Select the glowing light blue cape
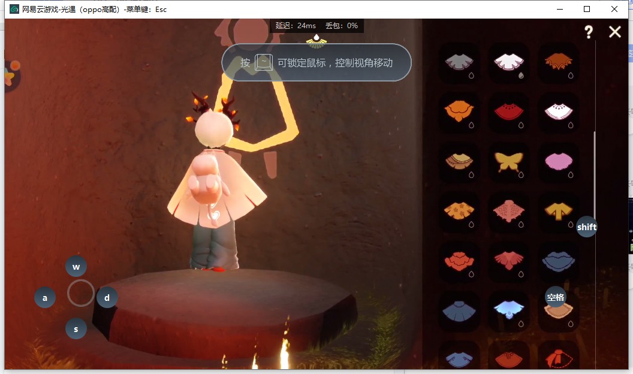This screenshot has height=374, width=633. click(509, 309)
